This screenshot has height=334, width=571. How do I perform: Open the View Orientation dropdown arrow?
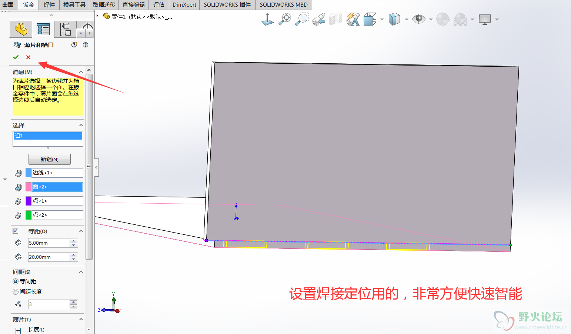pos(382,19)
